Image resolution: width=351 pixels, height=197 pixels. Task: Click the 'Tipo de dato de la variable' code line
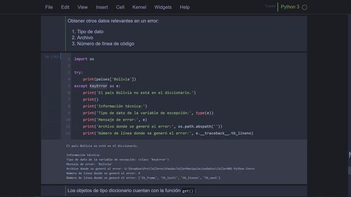pos(148,113)
